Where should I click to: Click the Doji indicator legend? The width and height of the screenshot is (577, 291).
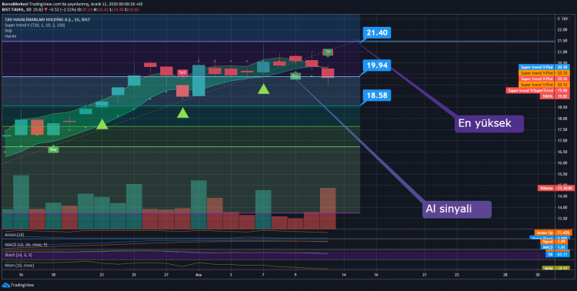point(8,31)
